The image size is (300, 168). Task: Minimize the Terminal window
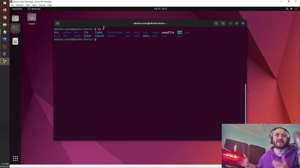click(230, 23)
